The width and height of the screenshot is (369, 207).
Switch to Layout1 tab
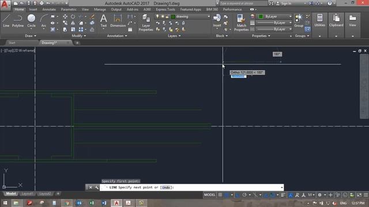click(x=27, y=194)
